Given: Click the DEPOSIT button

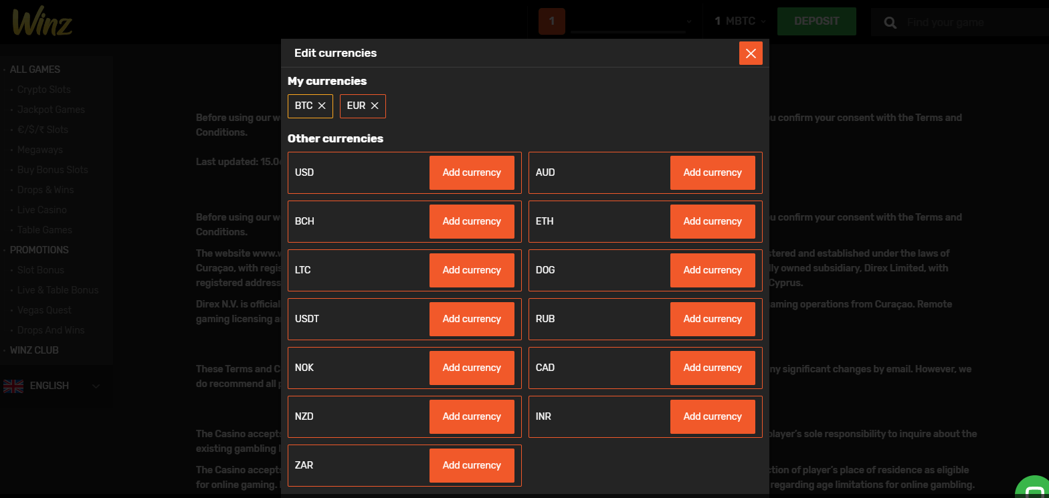Looking at the screenshot, I should [x=817, y=21].
